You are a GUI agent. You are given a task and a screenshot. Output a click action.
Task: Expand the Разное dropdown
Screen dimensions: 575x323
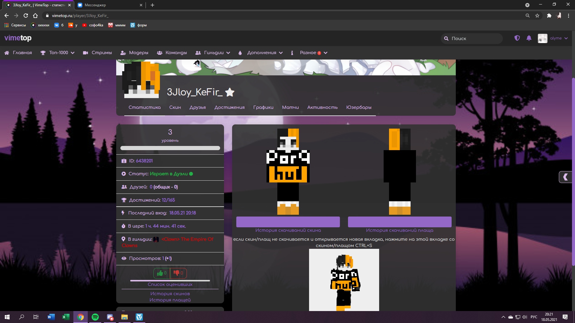[x=309, y=53]
